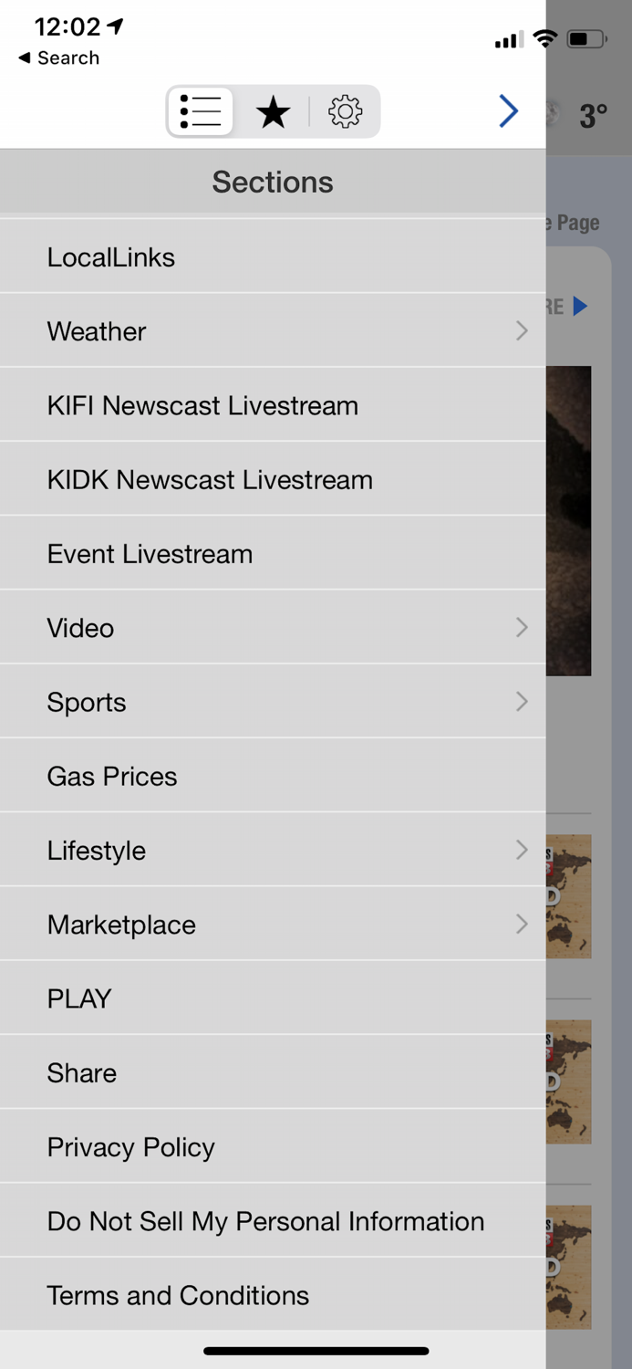This screenshot has height=1369, width=632.
Task: Select Do Not Sell My Personal Information
Action: [x=273, y=1220]
